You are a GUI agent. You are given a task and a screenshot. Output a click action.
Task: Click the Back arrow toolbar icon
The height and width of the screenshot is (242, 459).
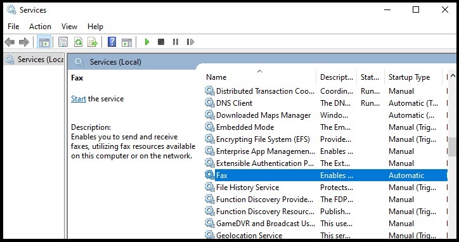pyautogui.click(x=10, y=42)
